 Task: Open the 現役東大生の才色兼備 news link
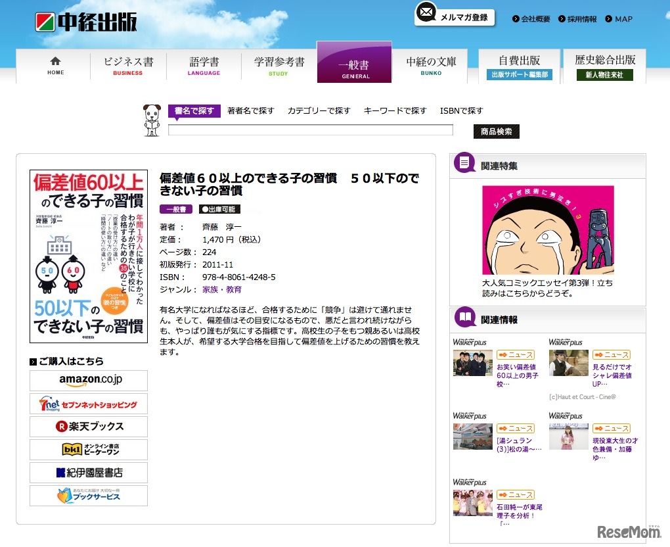(x=615, y=449)
